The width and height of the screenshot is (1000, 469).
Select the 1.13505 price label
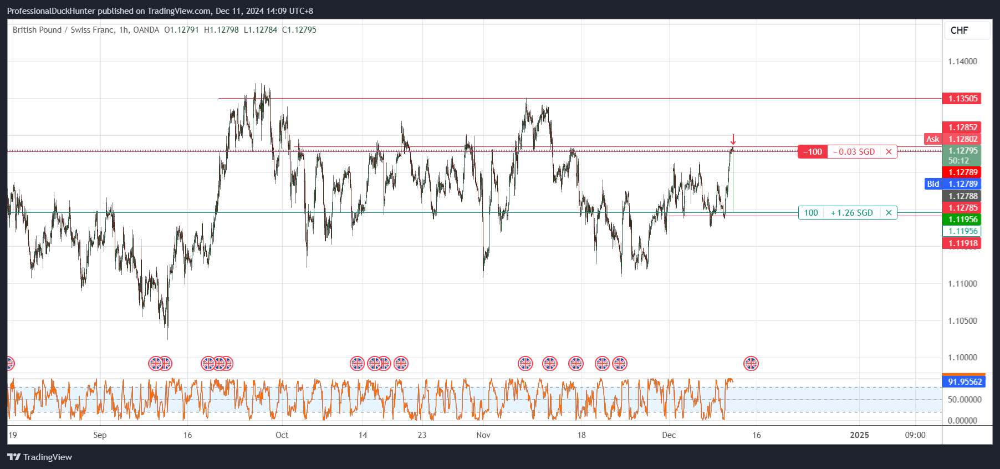click(962, 99)
